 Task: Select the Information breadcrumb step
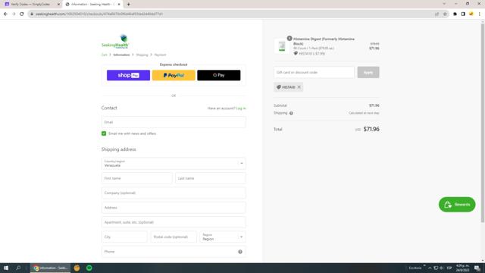click(x=121, y=55)
